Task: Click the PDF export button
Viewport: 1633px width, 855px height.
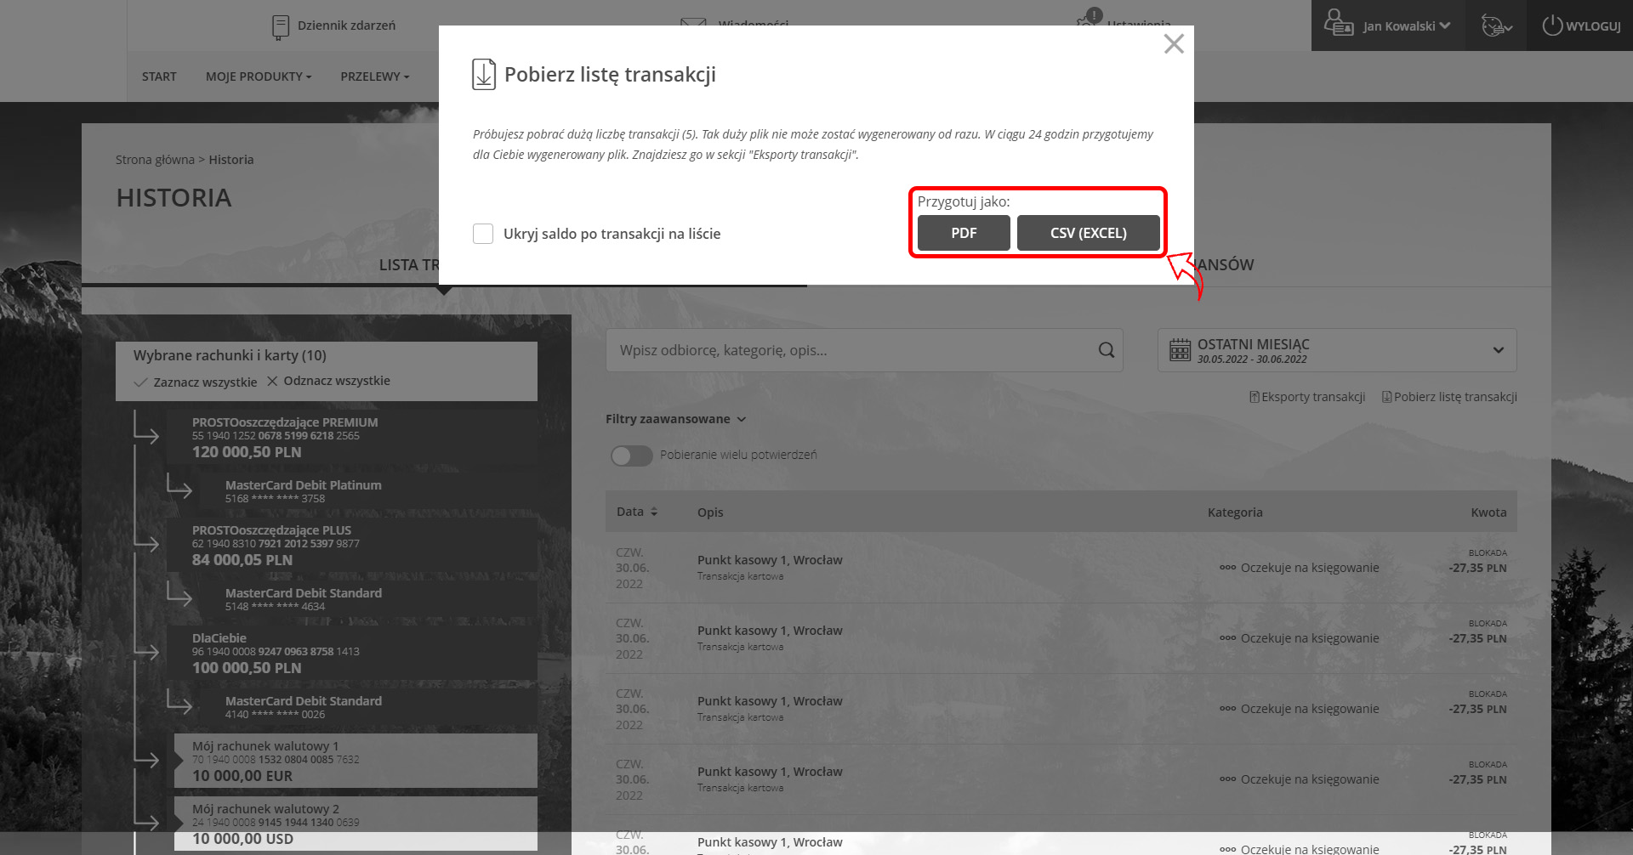Action: (963, 233)
